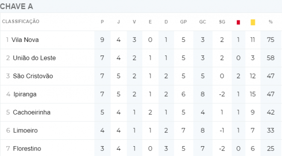Select the São Cristovão team row
The image size is (282, 156).
[141, 76]
